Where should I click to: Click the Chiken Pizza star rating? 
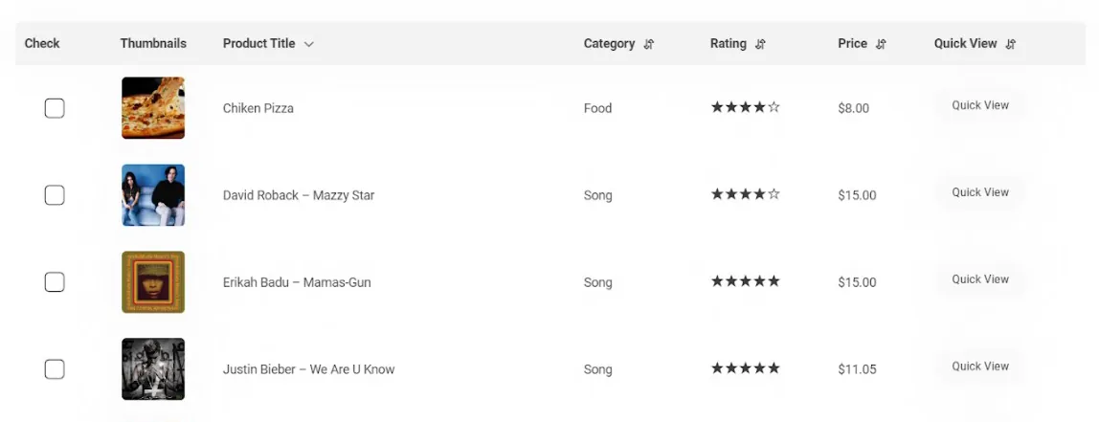coord(745,108)
